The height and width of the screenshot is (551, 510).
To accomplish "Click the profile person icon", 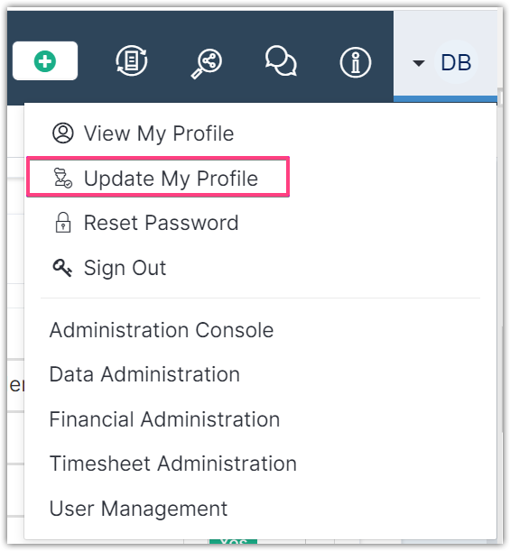I will (63, 133).
